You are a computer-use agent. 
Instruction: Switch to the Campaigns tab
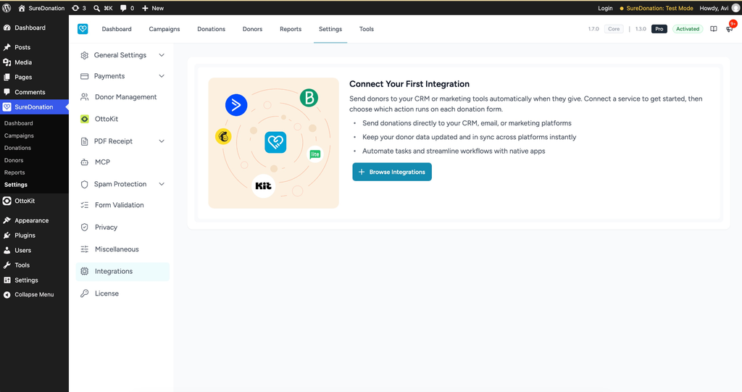pyautogui.click(x=164, y=29)
